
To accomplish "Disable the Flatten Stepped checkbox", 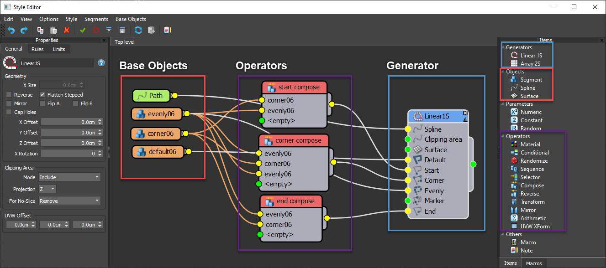I will (42, 94).
